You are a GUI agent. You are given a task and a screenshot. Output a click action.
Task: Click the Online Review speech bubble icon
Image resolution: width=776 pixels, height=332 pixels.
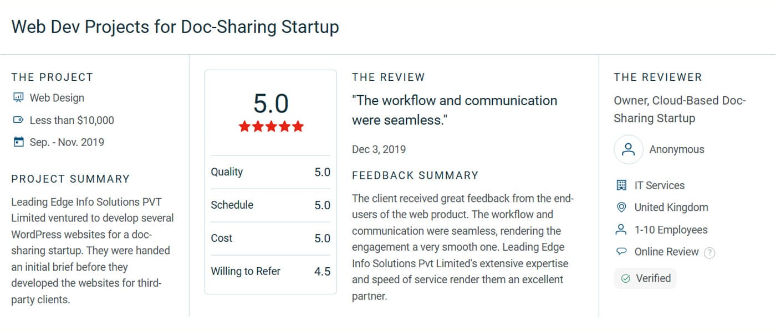click(x=622, y=252)
